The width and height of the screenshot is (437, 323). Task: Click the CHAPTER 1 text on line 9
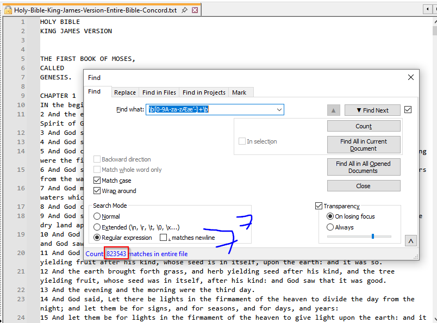coord(58,96)
